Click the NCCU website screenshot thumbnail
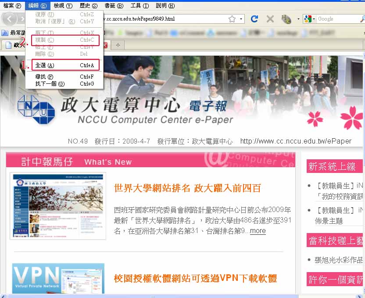365x298 pixels. (58, 206)
